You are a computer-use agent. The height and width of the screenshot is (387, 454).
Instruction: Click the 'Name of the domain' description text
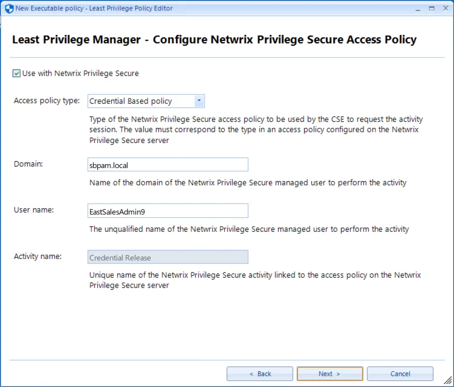[x=248, y=183]
